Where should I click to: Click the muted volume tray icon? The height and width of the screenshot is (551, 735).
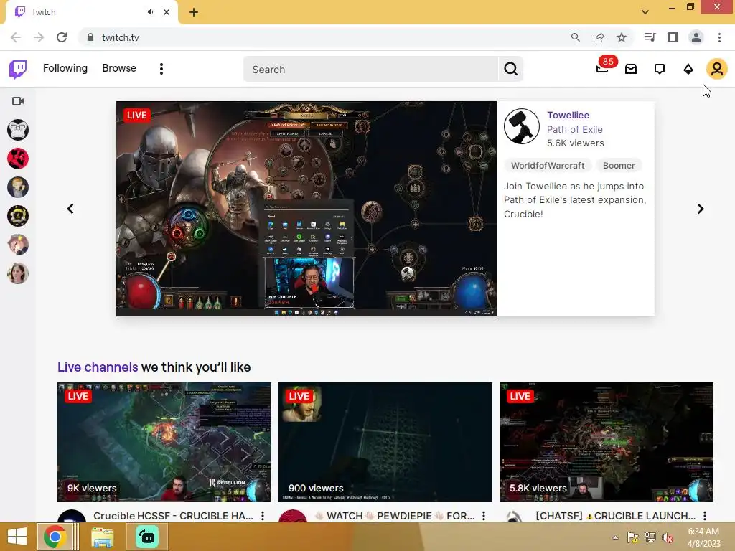click(667, 537)
